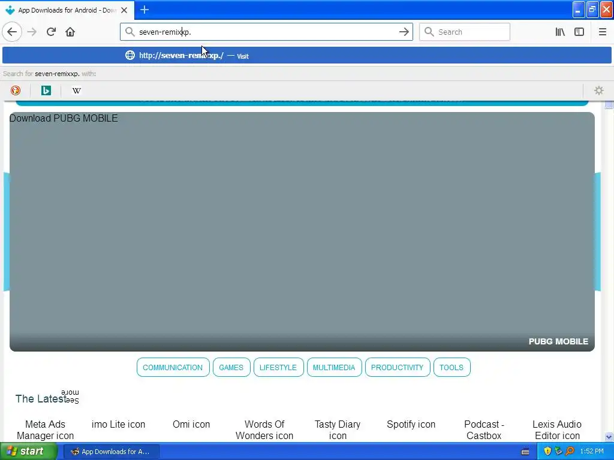Click the security shield tray icon
Screen dimensions: 614x460
[x=547, y=452]
